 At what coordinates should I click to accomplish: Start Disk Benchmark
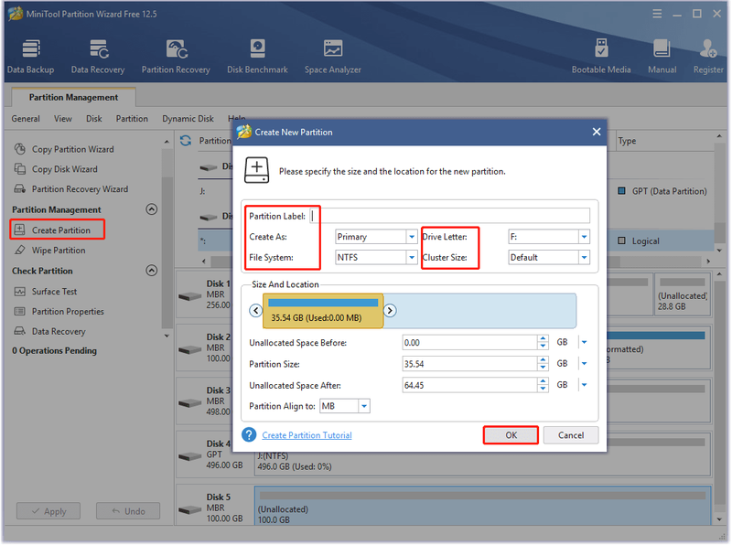pyautogui.click(x=257, y=57)
